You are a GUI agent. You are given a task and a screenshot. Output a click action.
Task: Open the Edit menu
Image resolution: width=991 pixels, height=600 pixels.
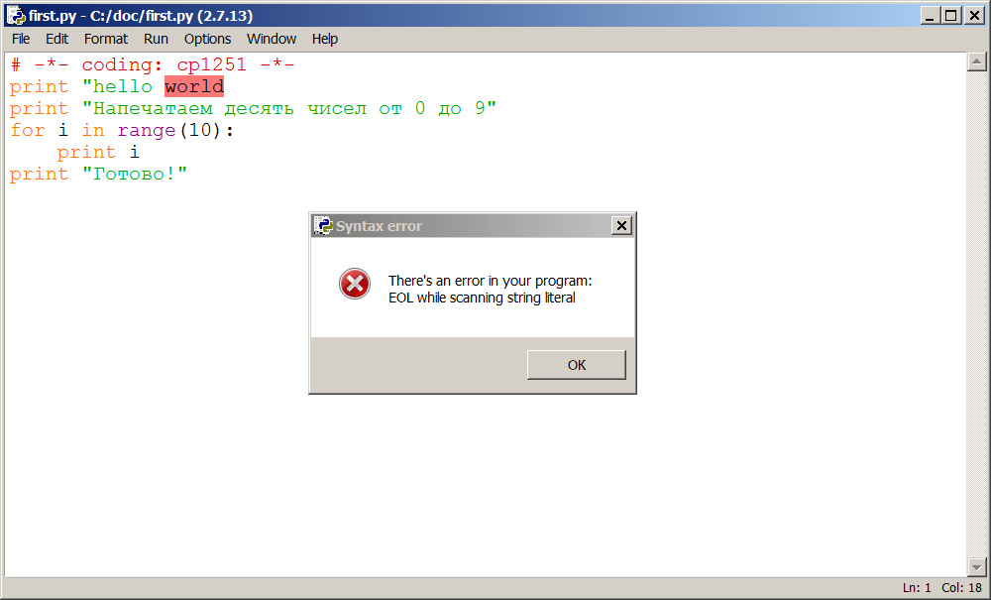pyautogui.click(x=56, y=40)
